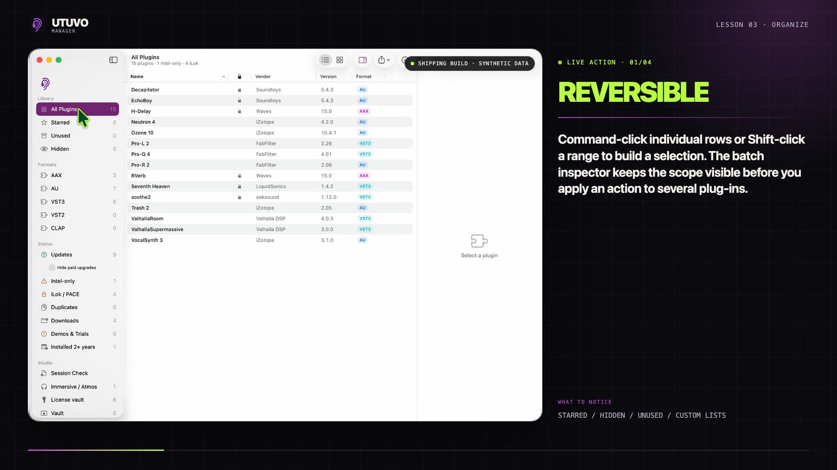837x470 pixels.
Task: Switch to list view
Action: pyautogui.click(x=325, y=60)
